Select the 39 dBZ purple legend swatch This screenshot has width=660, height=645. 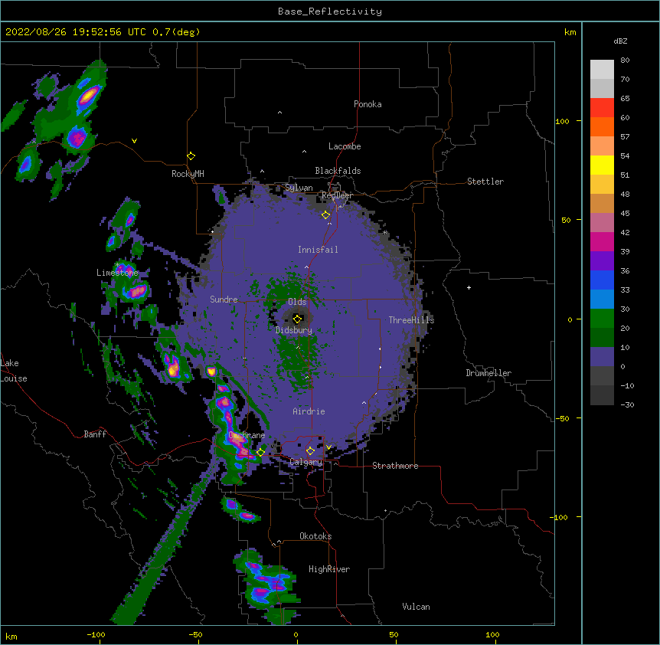tap(602, 261)
